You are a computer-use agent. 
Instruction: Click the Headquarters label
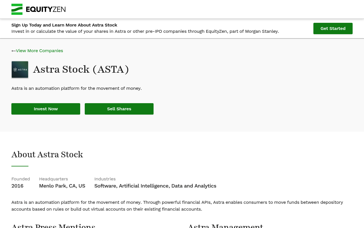click(x=53, y=179)
